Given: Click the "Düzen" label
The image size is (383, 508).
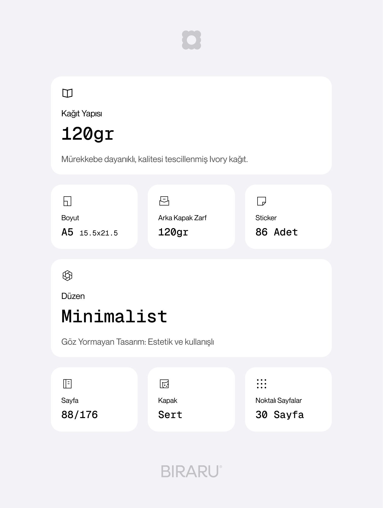Looking at the screenshot, I should tap(73, 296).
